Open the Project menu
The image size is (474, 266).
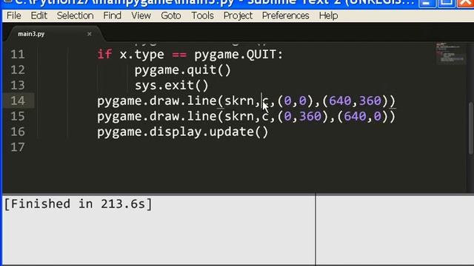click(238, 16)
